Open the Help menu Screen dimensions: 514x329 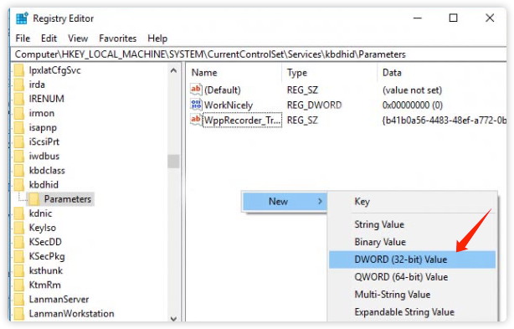tap(157, 39)
